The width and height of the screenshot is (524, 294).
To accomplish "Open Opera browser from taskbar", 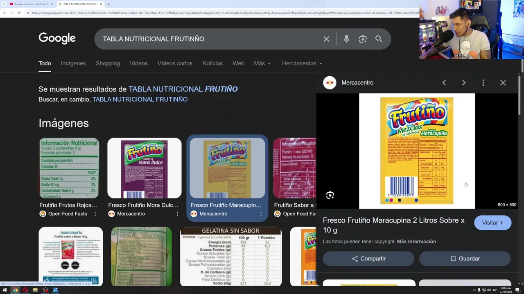I will (x=25, y=290).
